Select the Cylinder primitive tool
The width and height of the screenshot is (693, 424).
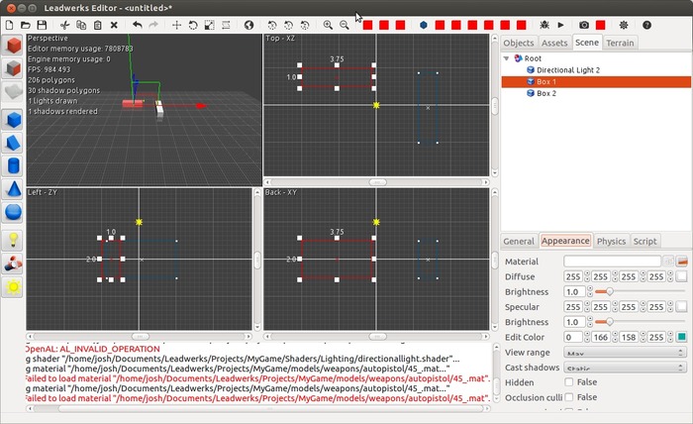13,165
